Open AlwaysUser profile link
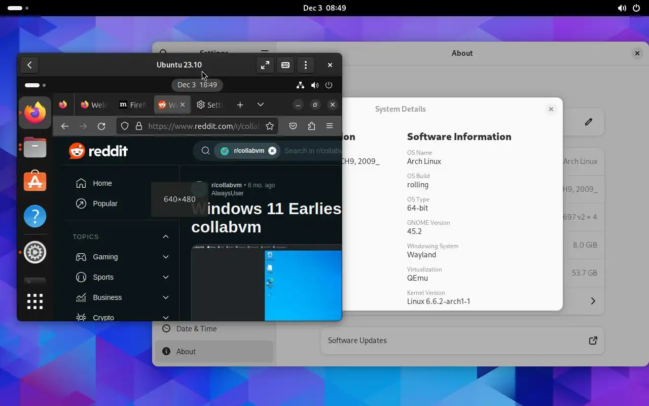Viewport: 649px width, 406px height. [227, 193]
